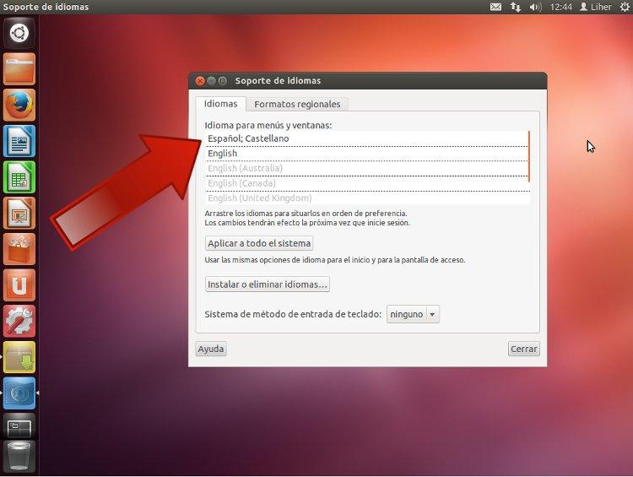Open the system power cog menu

pos(625,7)
